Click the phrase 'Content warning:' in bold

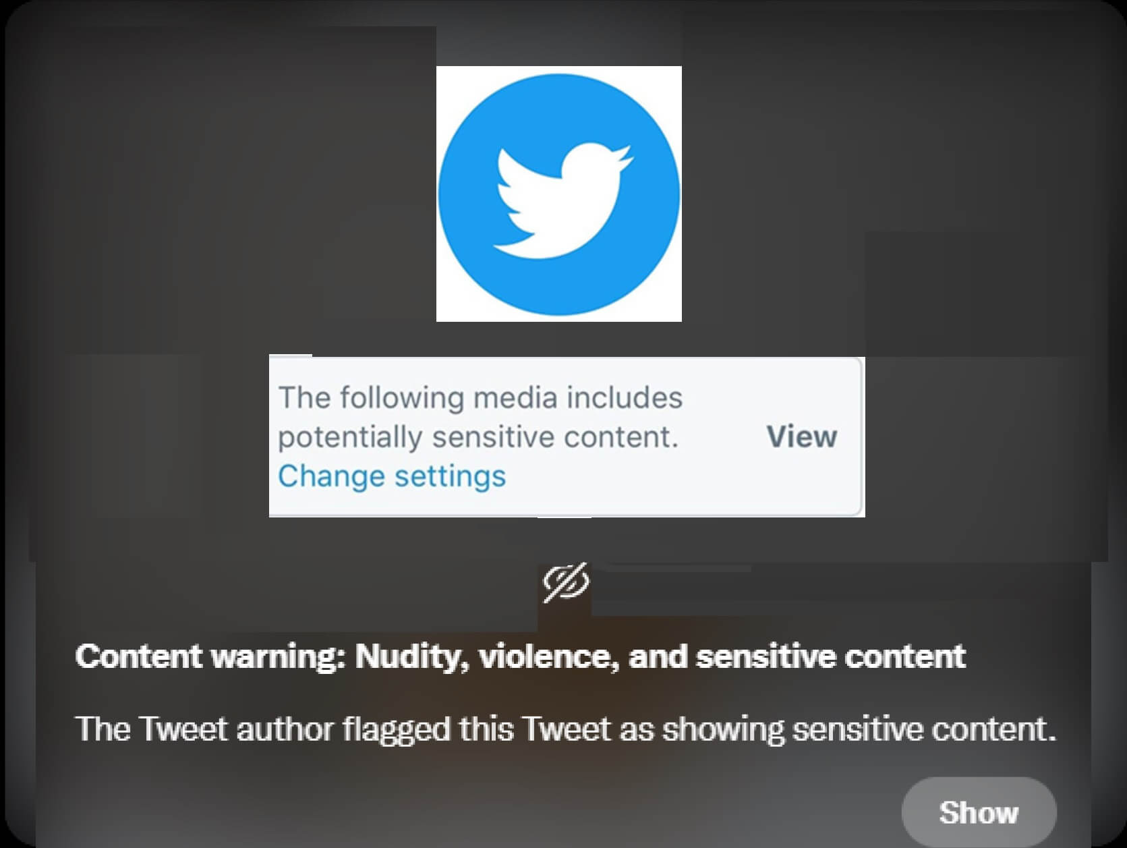tap(211, 656)
